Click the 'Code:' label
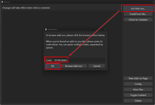 tap(49, 60)
